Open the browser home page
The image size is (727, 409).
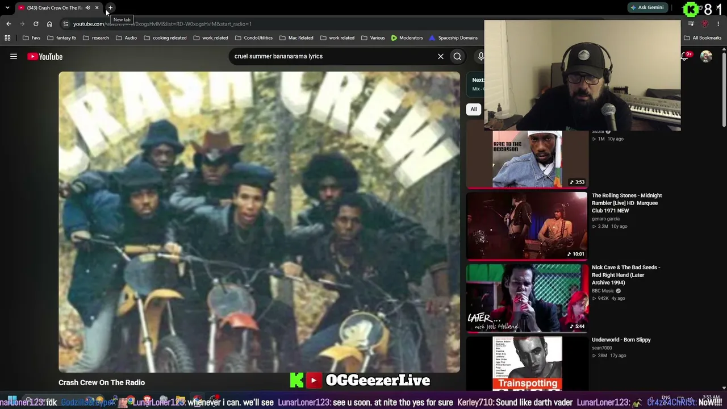coord(49,24)
